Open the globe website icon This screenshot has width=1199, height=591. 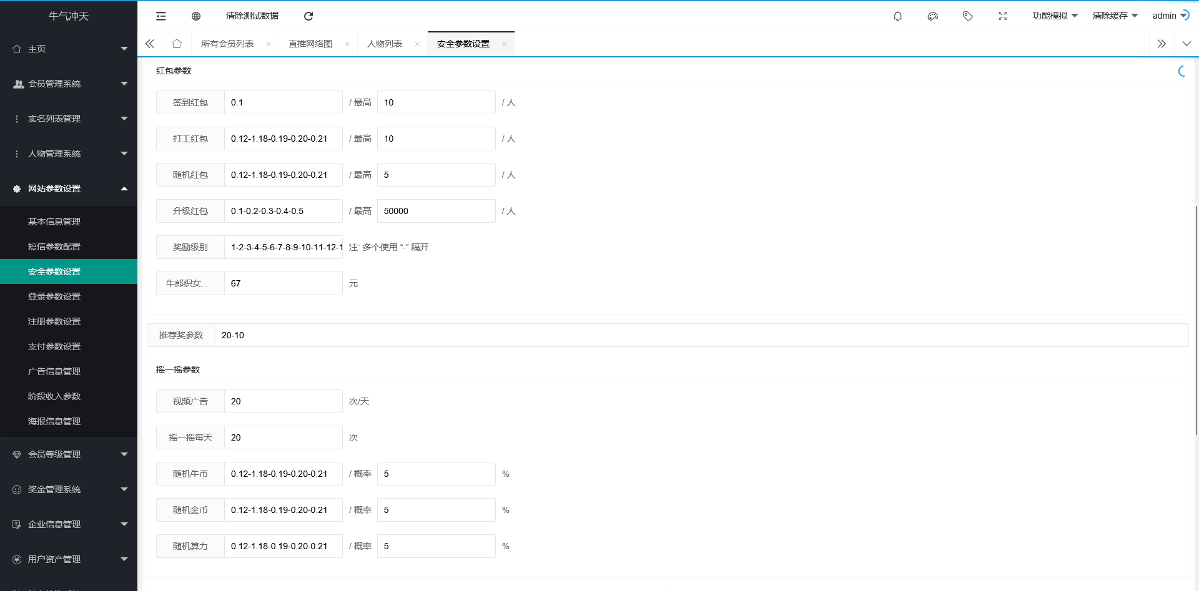tap(196, 16)
